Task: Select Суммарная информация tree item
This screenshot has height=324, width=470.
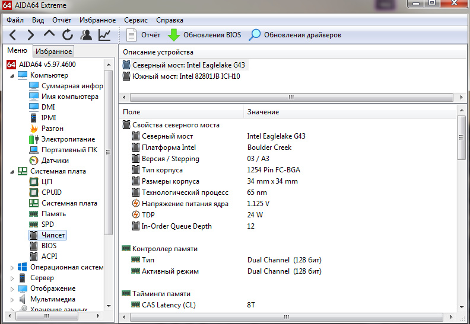Action: (x=72, y=86)
